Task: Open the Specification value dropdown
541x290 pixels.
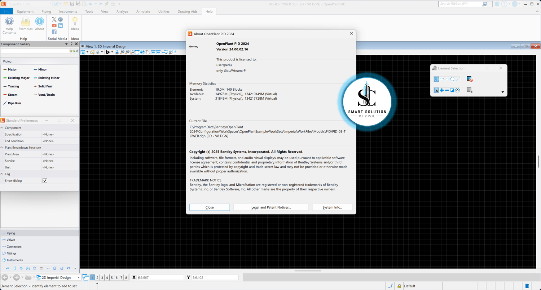Action: pyautogui.click(x=60, y=135)
